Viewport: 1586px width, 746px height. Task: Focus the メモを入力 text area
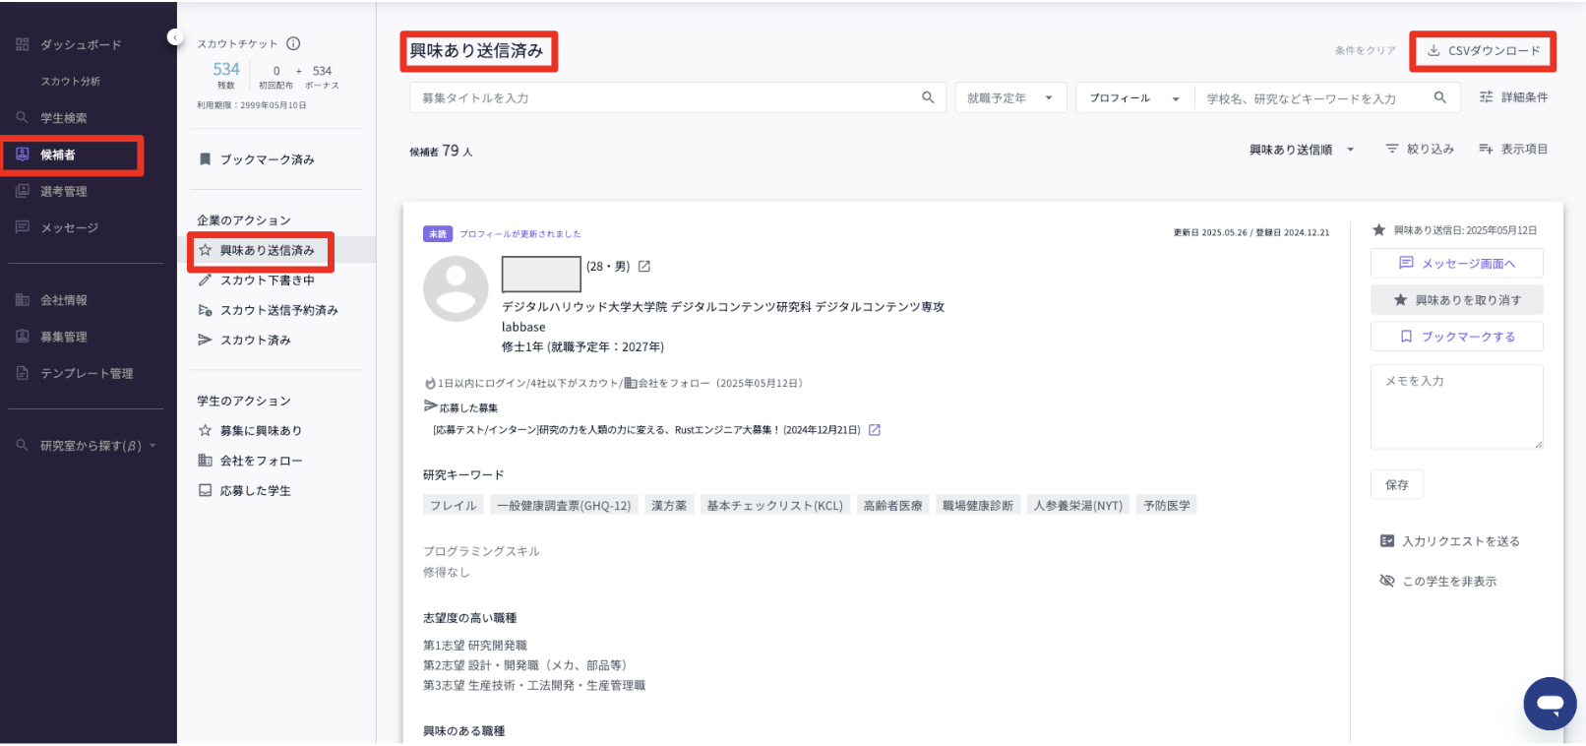[1456, 406]
